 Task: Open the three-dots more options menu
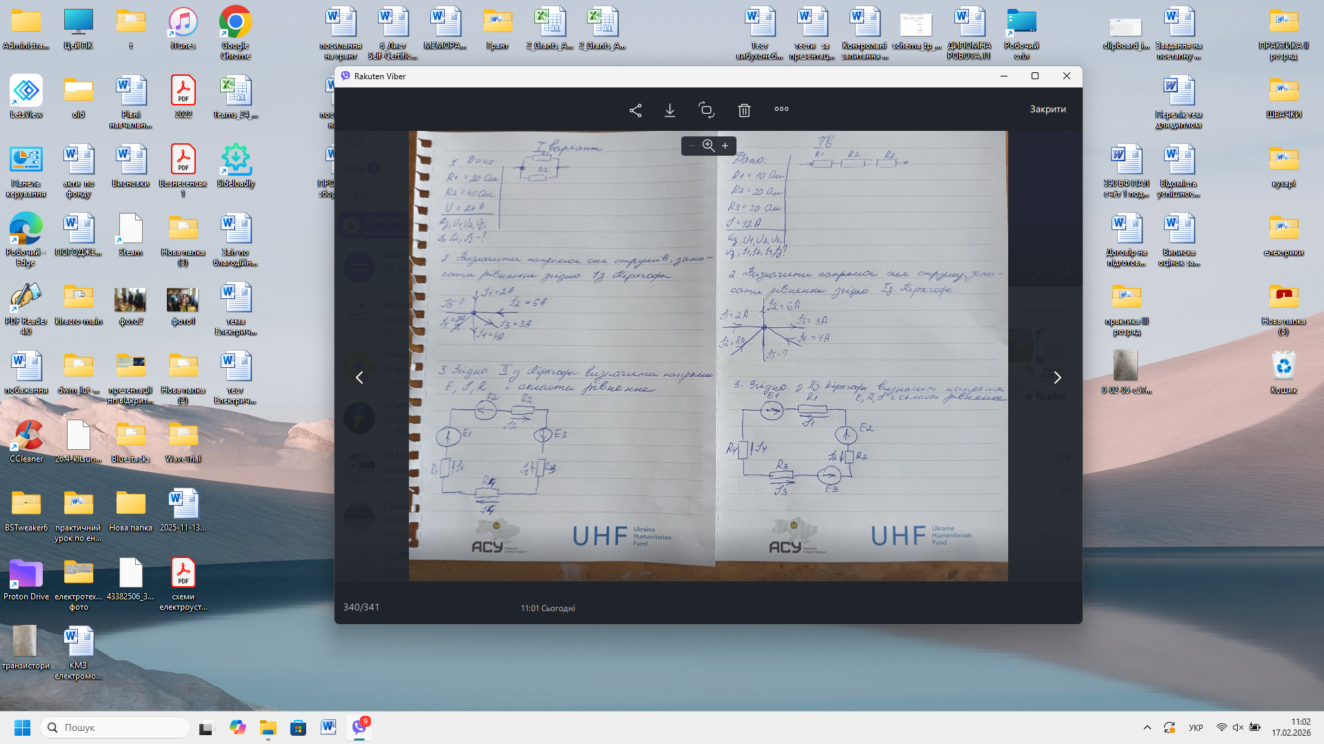click(x=781, y=109)
